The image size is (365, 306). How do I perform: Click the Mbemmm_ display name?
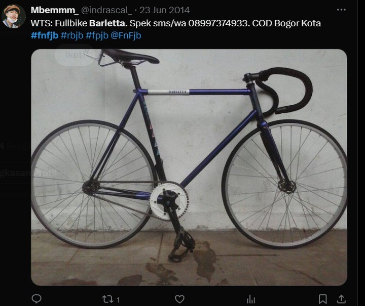(x=53, y=10)
